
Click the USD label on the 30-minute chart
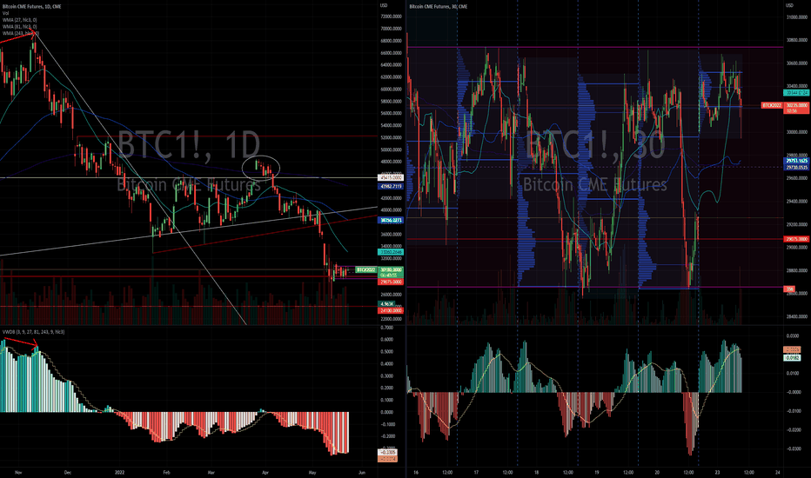[789, 5]
